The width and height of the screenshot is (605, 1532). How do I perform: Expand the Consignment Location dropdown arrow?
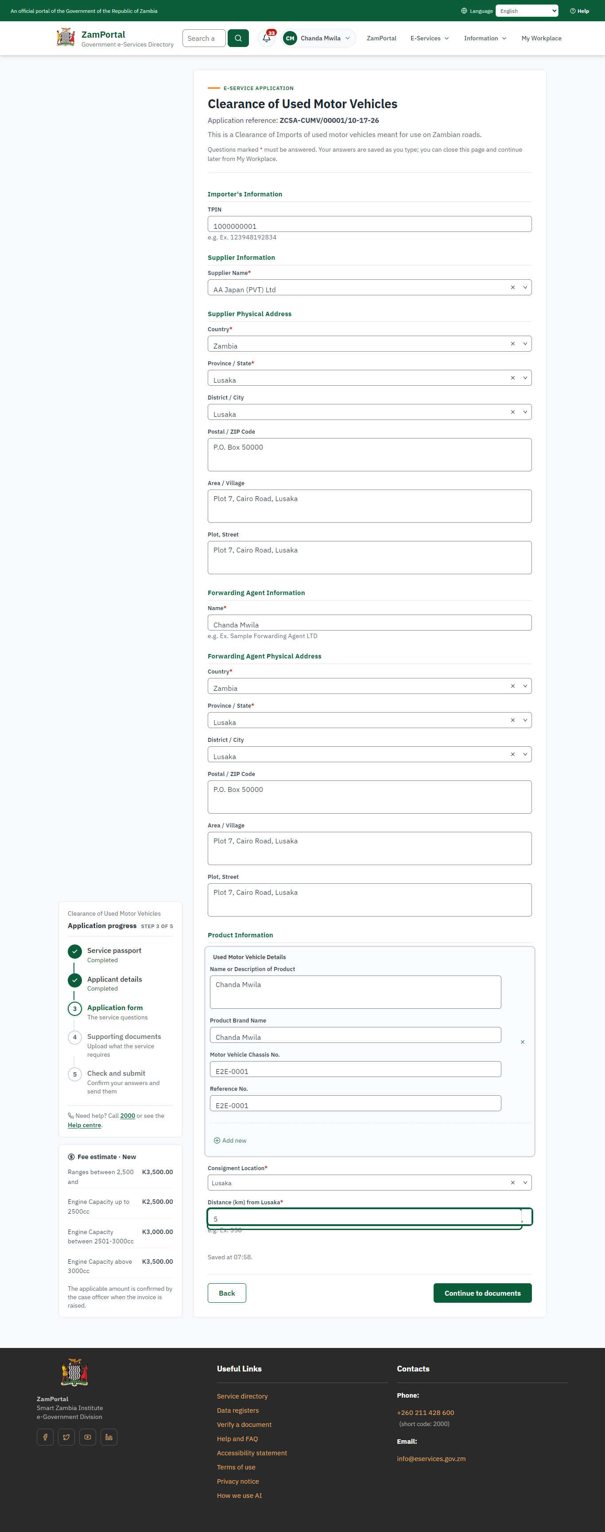point(525,1183)
